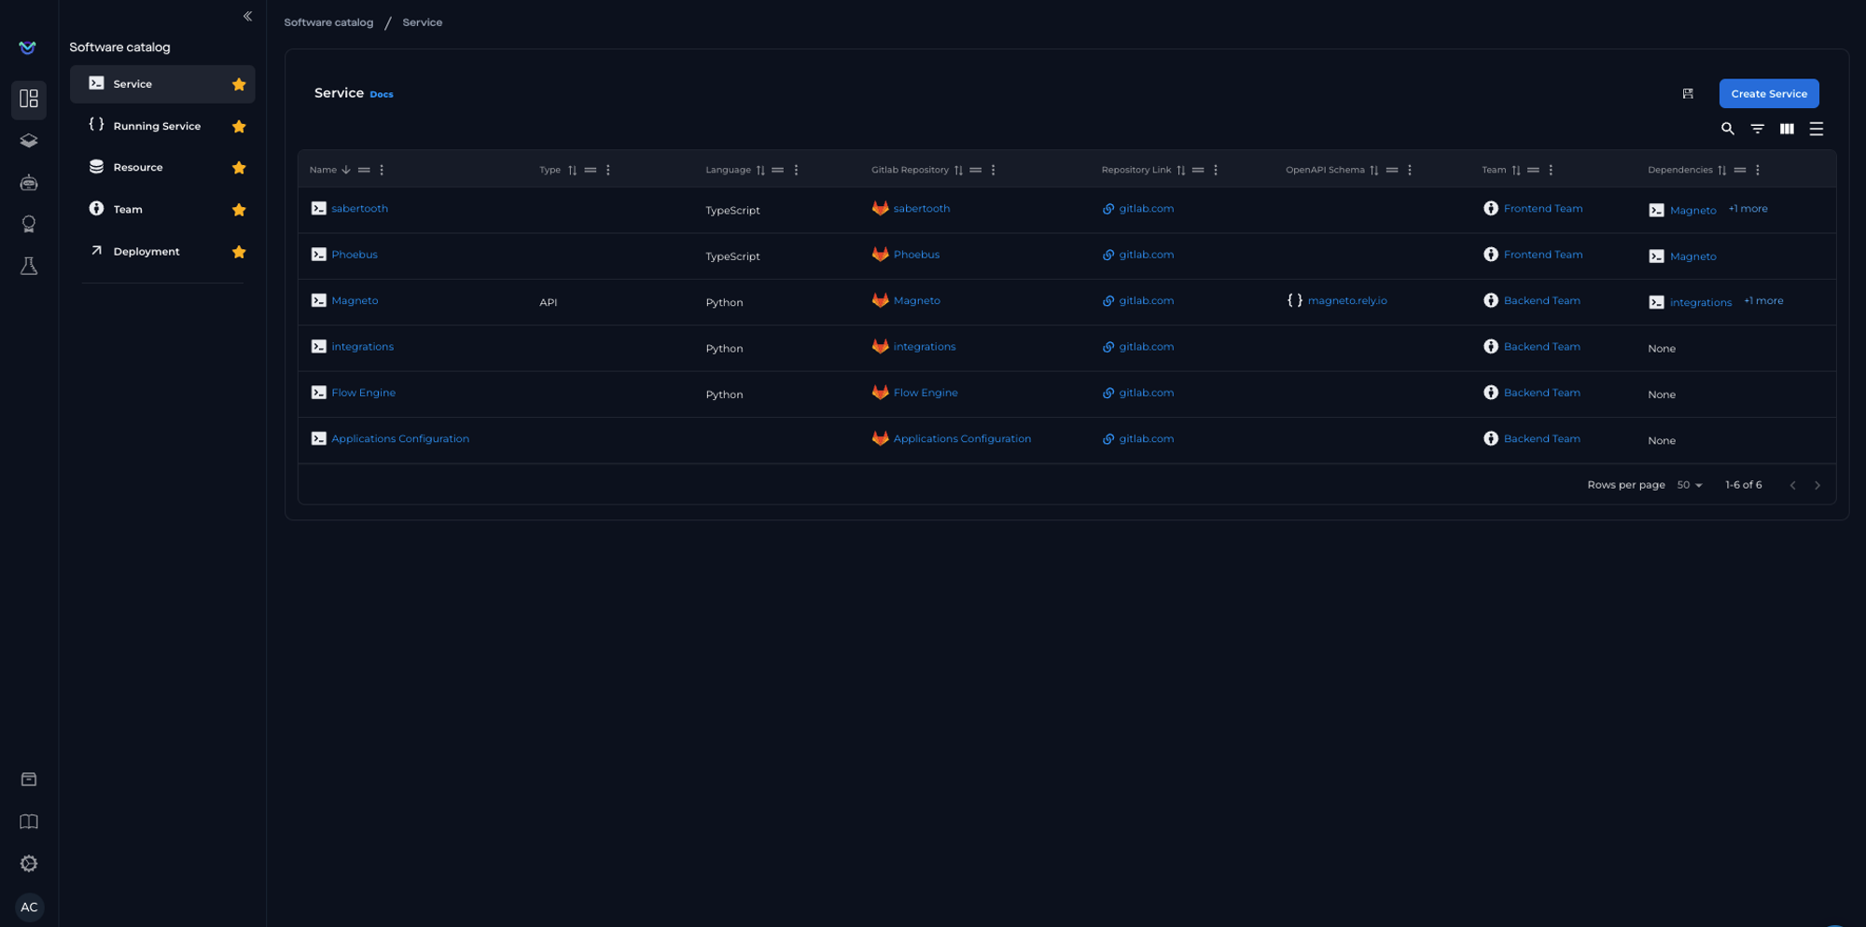The height and width of the screenshot is (927, 1866).
Task: Toggle favorite star for Running Service
Action: coord(239,126)
